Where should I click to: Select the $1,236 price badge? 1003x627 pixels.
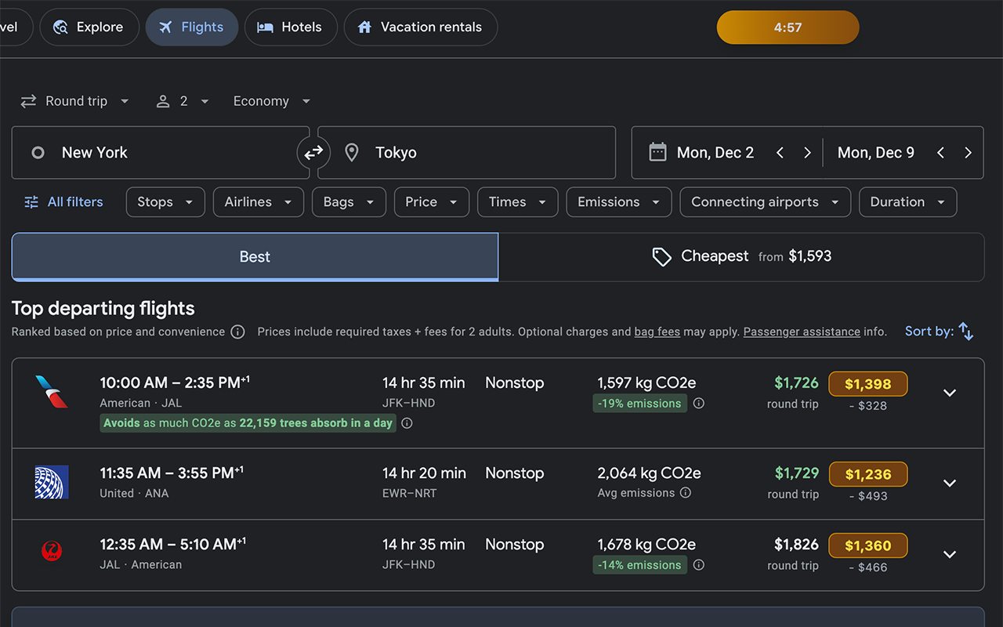868,474
